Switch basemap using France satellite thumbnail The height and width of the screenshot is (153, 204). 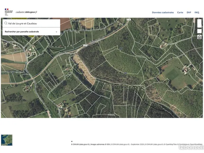point(7,140)
